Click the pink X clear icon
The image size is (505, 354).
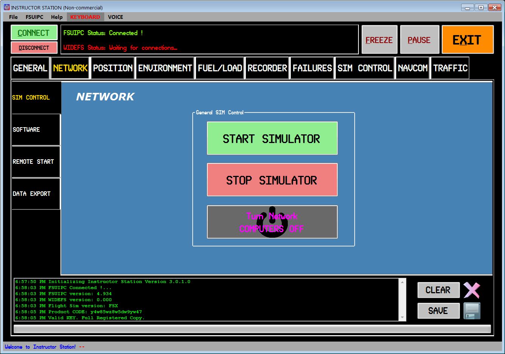click(472, 290)
